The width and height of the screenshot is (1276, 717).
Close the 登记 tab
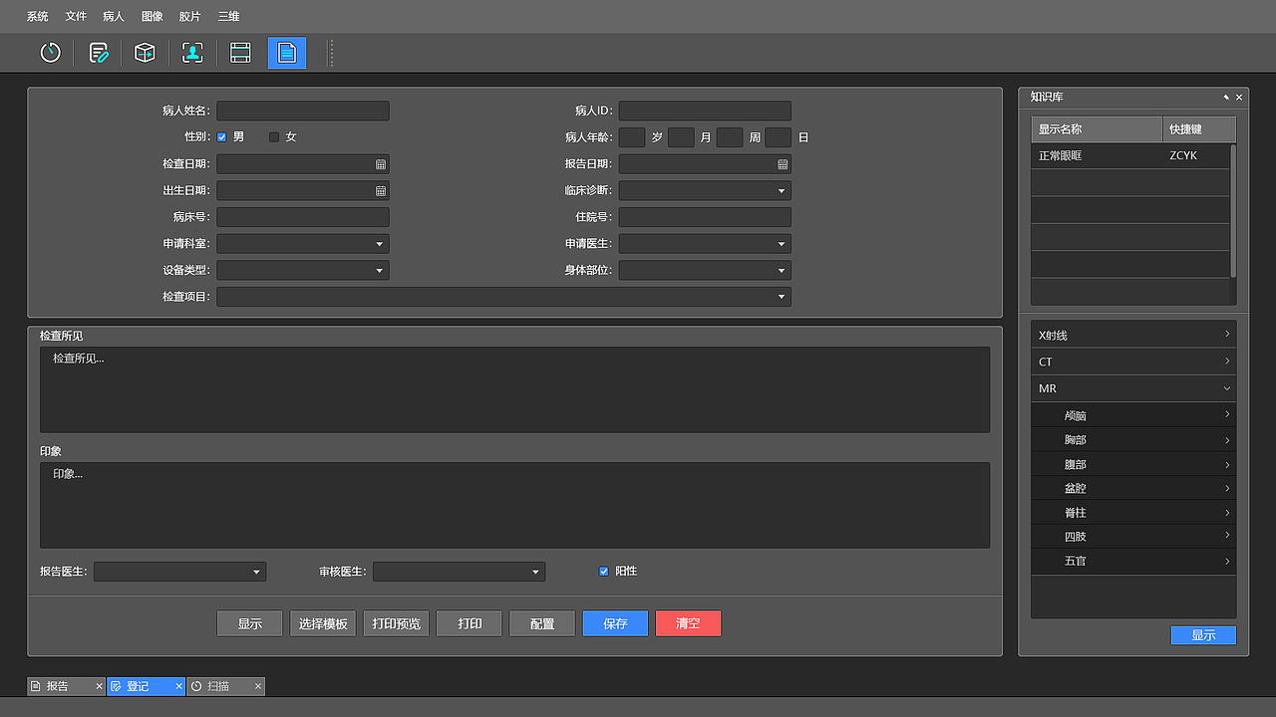(x=179, y=686)
